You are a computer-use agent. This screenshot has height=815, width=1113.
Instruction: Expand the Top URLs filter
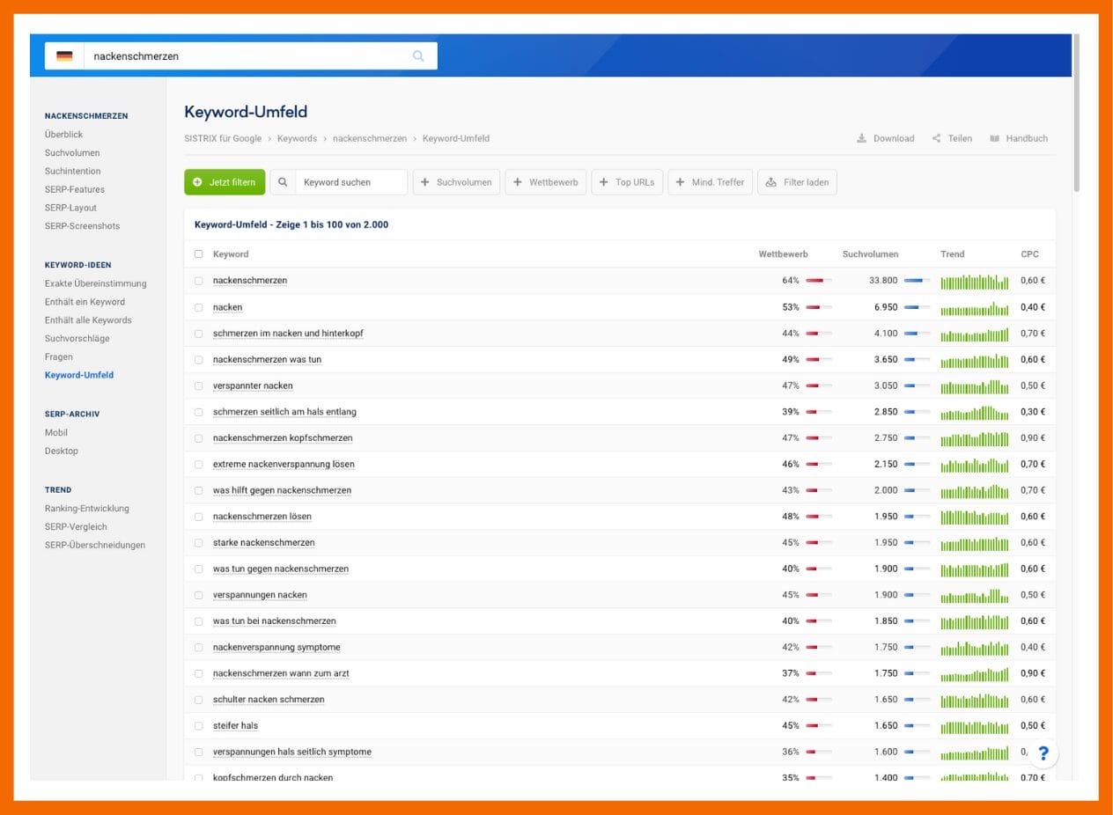coord(627,182)
